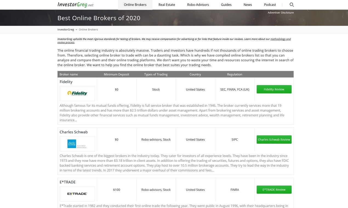Select E*TRADE's Robo-advisors, Stock cell
The height and width of the screenshot is (208, 348).
tap(156, 190)
